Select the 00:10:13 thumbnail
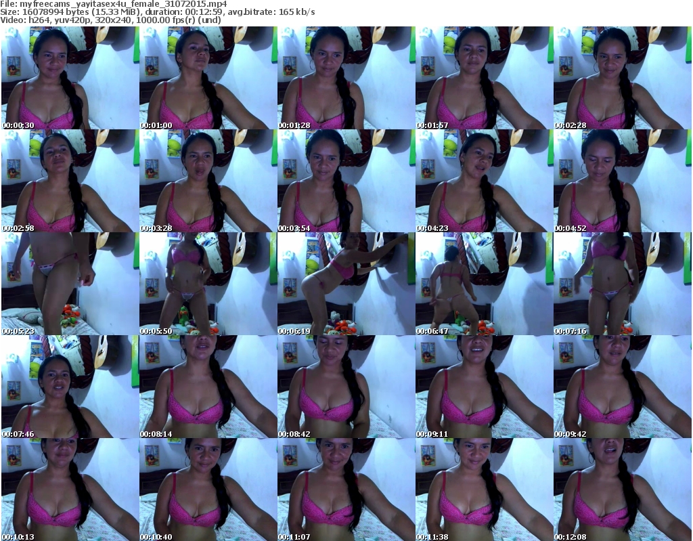 [x=70, y=490]
